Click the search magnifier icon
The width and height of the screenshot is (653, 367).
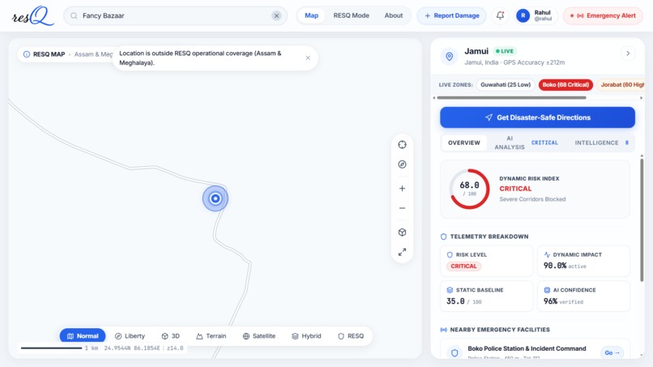(x=74, y=16)
